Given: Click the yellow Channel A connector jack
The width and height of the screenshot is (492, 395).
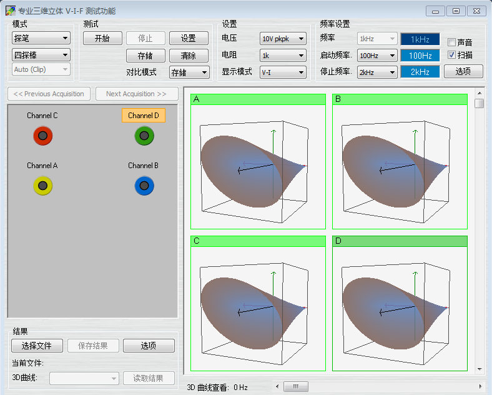Looking at the screenshot, I should click(42, 186).
